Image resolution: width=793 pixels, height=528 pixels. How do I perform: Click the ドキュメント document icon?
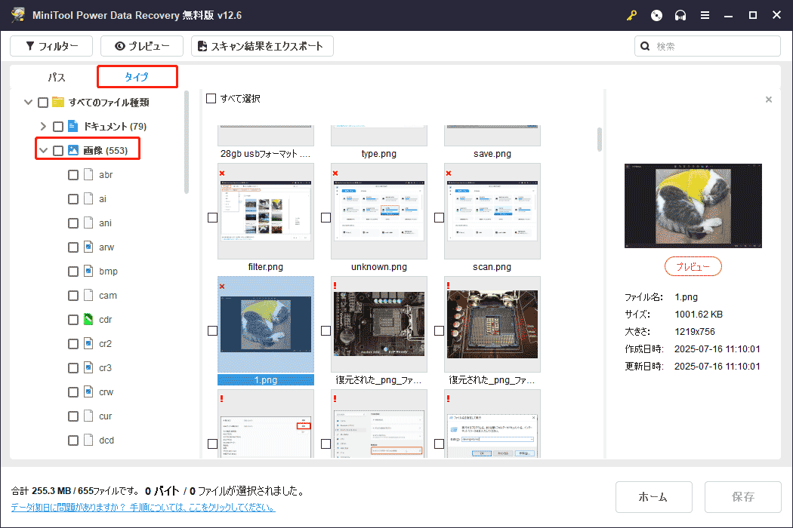pyautogui.click(x=73, y=126)
